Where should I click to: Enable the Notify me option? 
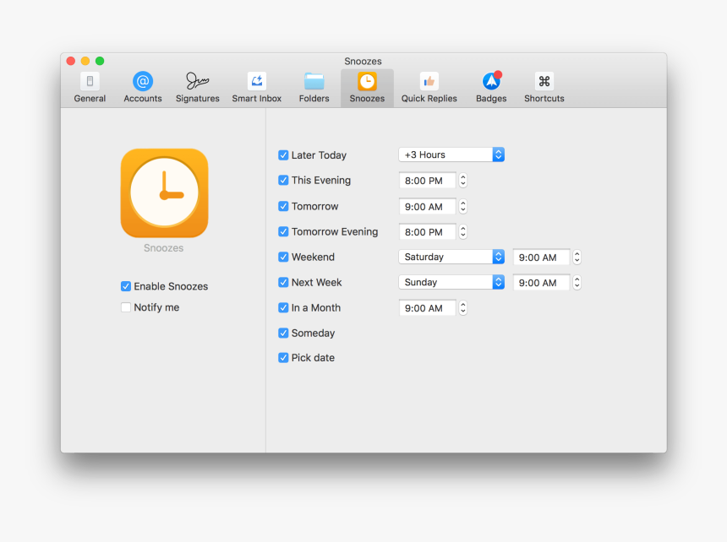click(126, 307)
